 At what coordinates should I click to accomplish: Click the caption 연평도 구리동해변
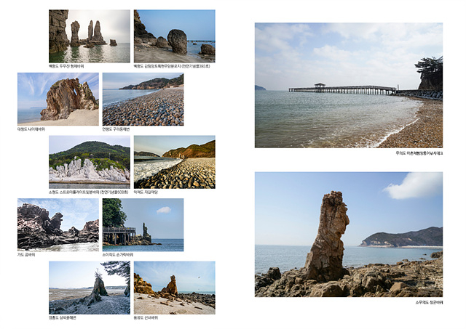click(116, 129)
